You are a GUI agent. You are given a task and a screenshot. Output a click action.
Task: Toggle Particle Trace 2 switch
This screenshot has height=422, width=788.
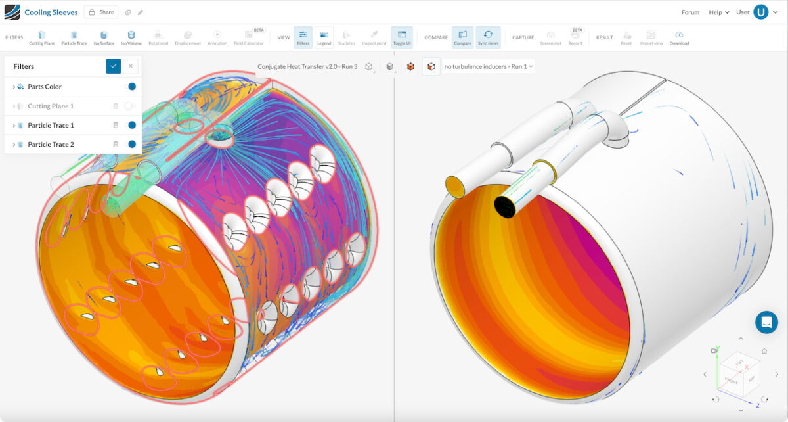131,144
